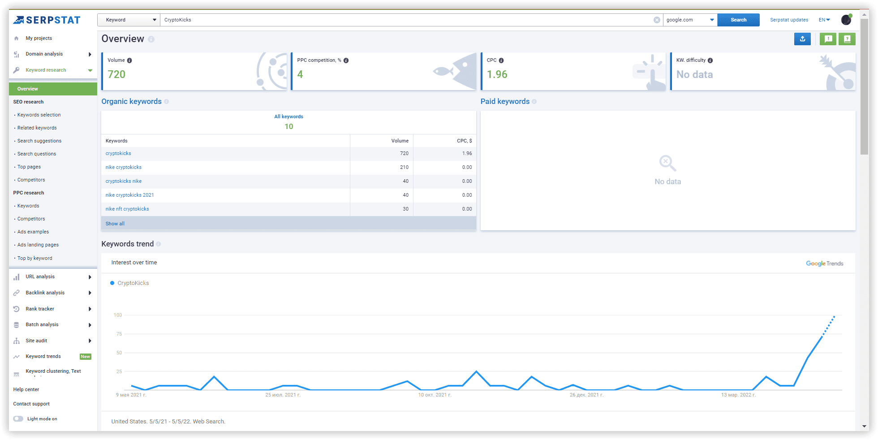878x440 pixels.
Task: Click the Domain analysis sidebar icon
Action: coord(17,54)
